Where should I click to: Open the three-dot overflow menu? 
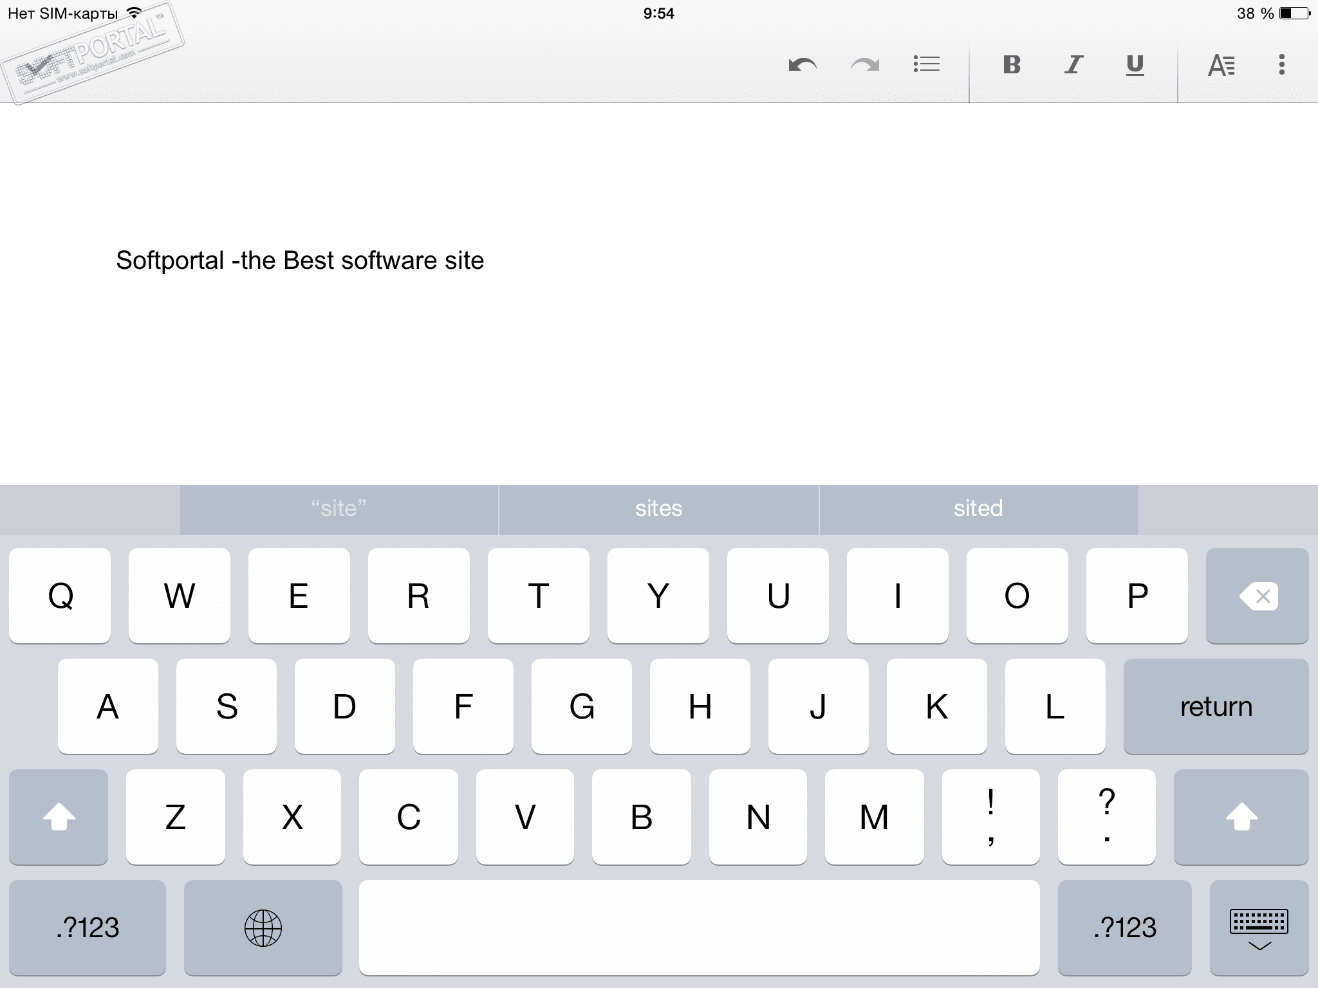[x=1281, y=64]
